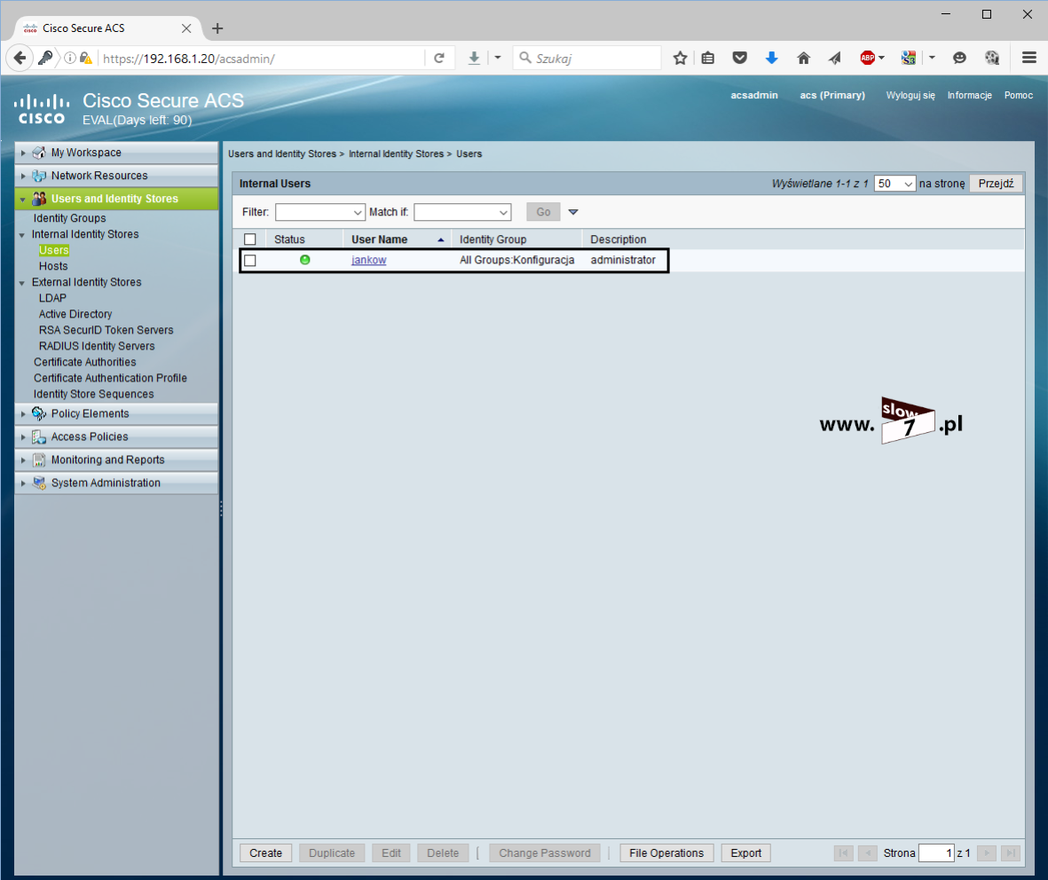Open a new browser tab with plus

pyautogui.click(x=217, y=28)
